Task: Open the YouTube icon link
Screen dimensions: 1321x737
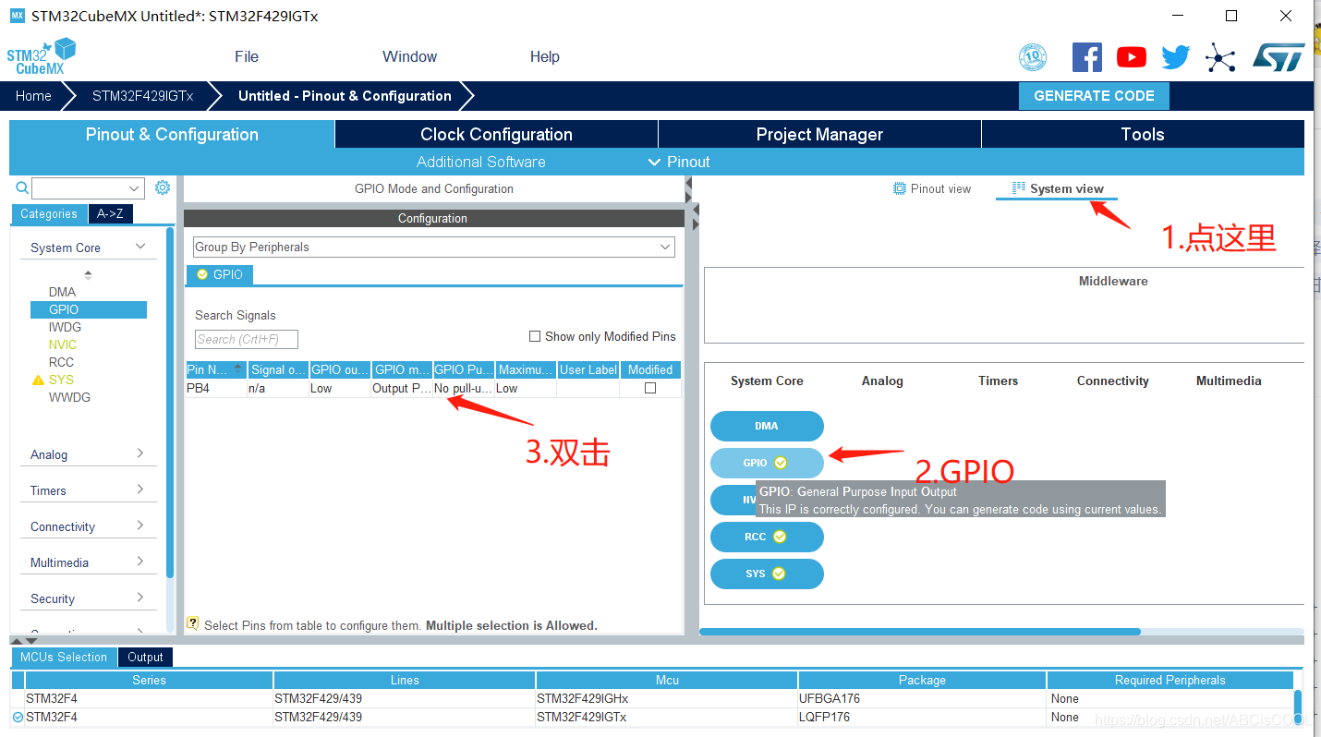Action: tap(1132, 57)
